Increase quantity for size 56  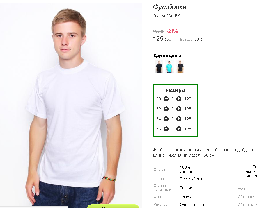click(x=179, y=129)
